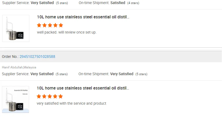Open distiller thumbnail beside 'very satisfied with the service' review
Screen dimensions: 222x119
point(16,100)
